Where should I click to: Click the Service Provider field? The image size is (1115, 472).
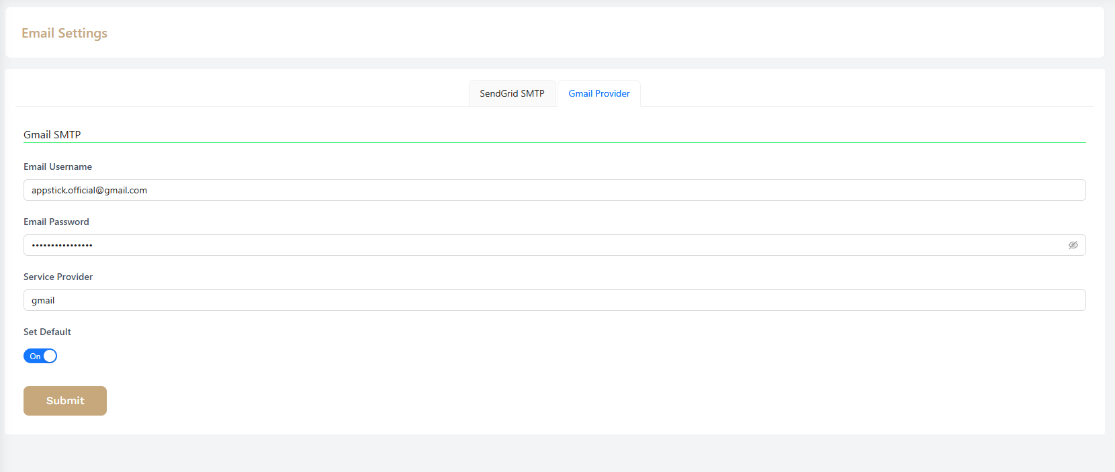pyautogui.click(x=554, y=300)
